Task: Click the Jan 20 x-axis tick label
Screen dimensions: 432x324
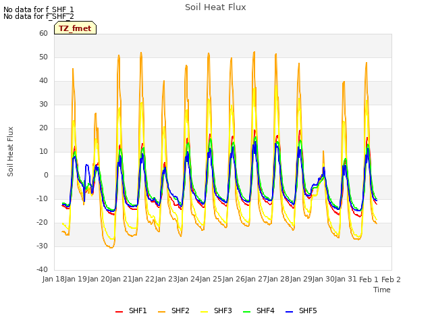Action: tap(99, 279)
